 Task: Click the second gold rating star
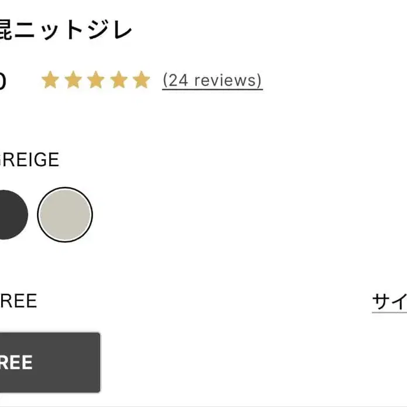click(73, 80)
